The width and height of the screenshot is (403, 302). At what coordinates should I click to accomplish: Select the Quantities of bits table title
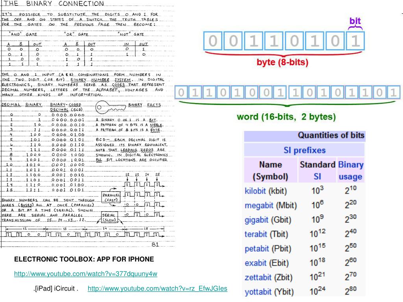331,135
